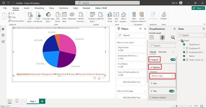Image resolution: width=206 pixels, height=108 pixels.
Task: Click Fit to page icon
Action: click(202, 106)
